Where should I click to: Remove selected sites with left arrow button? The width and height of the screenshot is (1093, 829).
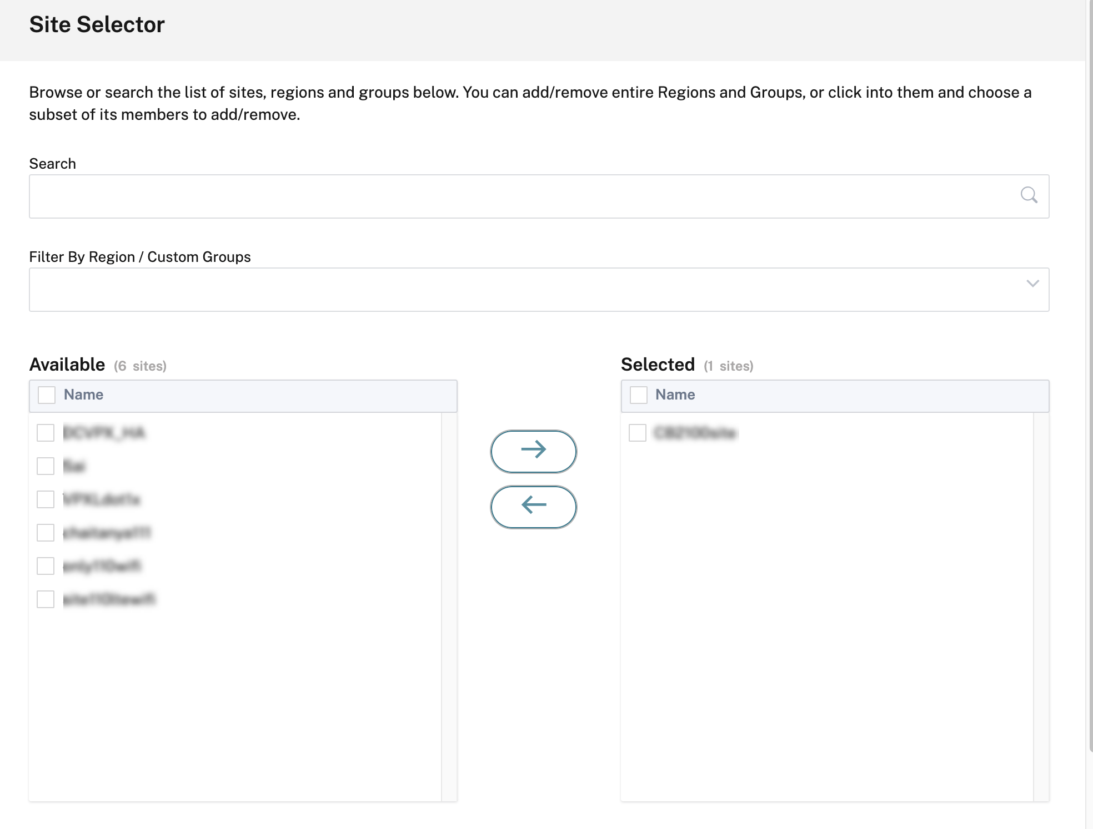533,507
